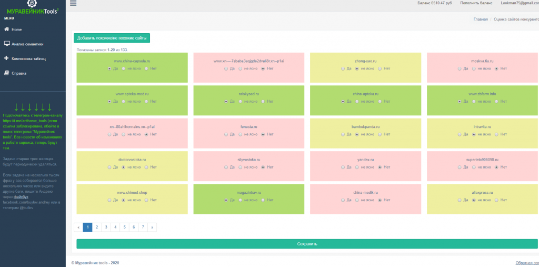The height and width of the screenshot is (267, 539).
Task: Click the Главная breadcrumb link
Action: [x=481, y=19]
